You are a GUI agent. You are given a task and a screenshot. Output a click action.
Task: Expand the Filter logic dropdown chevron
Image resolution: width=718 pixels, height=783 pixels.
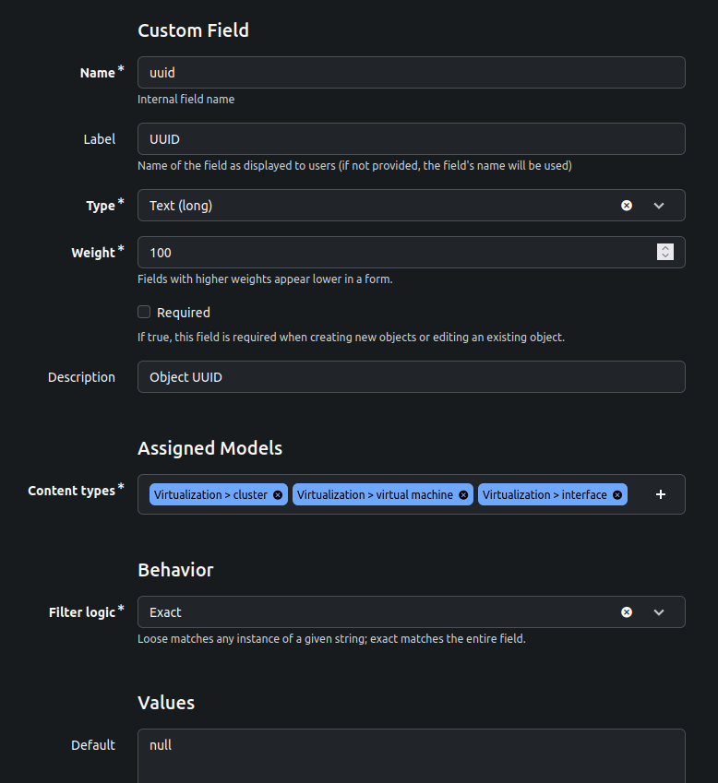pos(659,612)
